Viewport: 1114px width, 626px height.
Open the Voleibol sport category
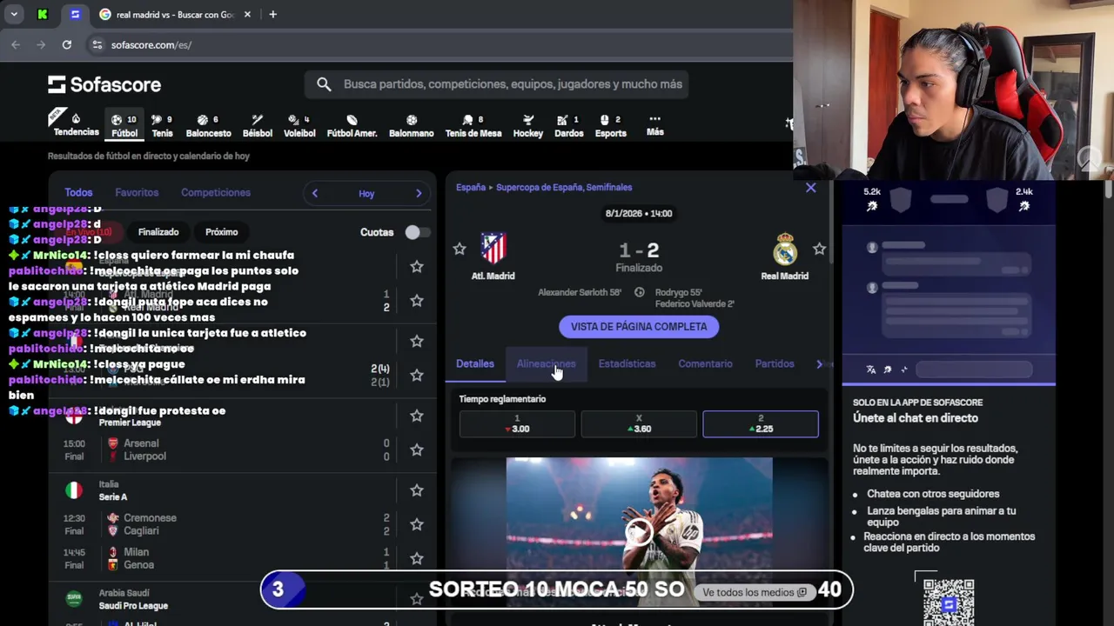pos(299,125)
